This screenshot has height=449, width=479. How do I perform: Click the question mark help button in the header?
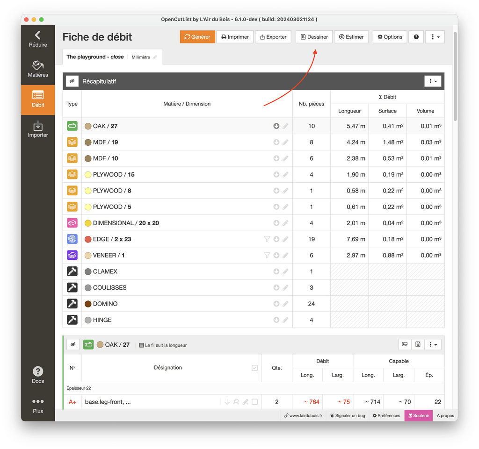(x=416, y=37)
